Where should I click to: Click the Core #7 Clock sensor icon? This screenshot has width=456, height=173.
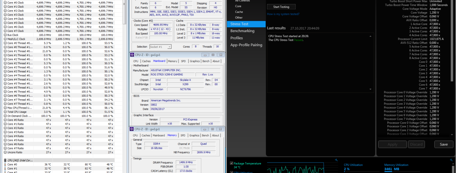pyautogui.click(x=5, y=31)
